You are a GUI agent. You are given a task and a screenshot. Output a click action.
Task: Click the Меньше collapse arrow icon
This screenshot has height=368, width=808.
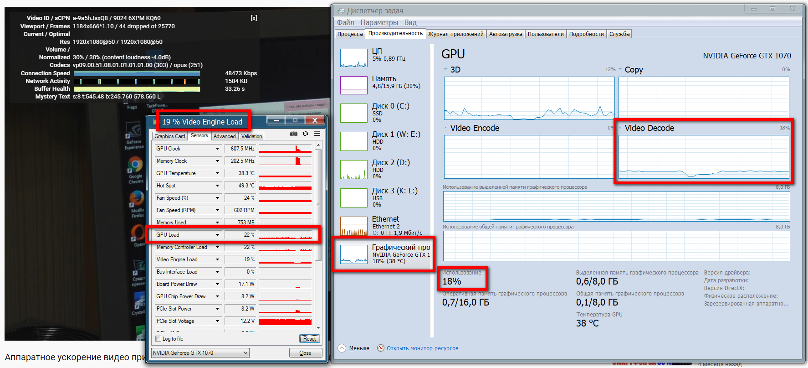(x=342, y=348)
